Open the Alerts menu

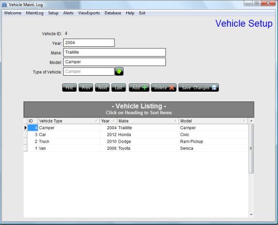68,13
